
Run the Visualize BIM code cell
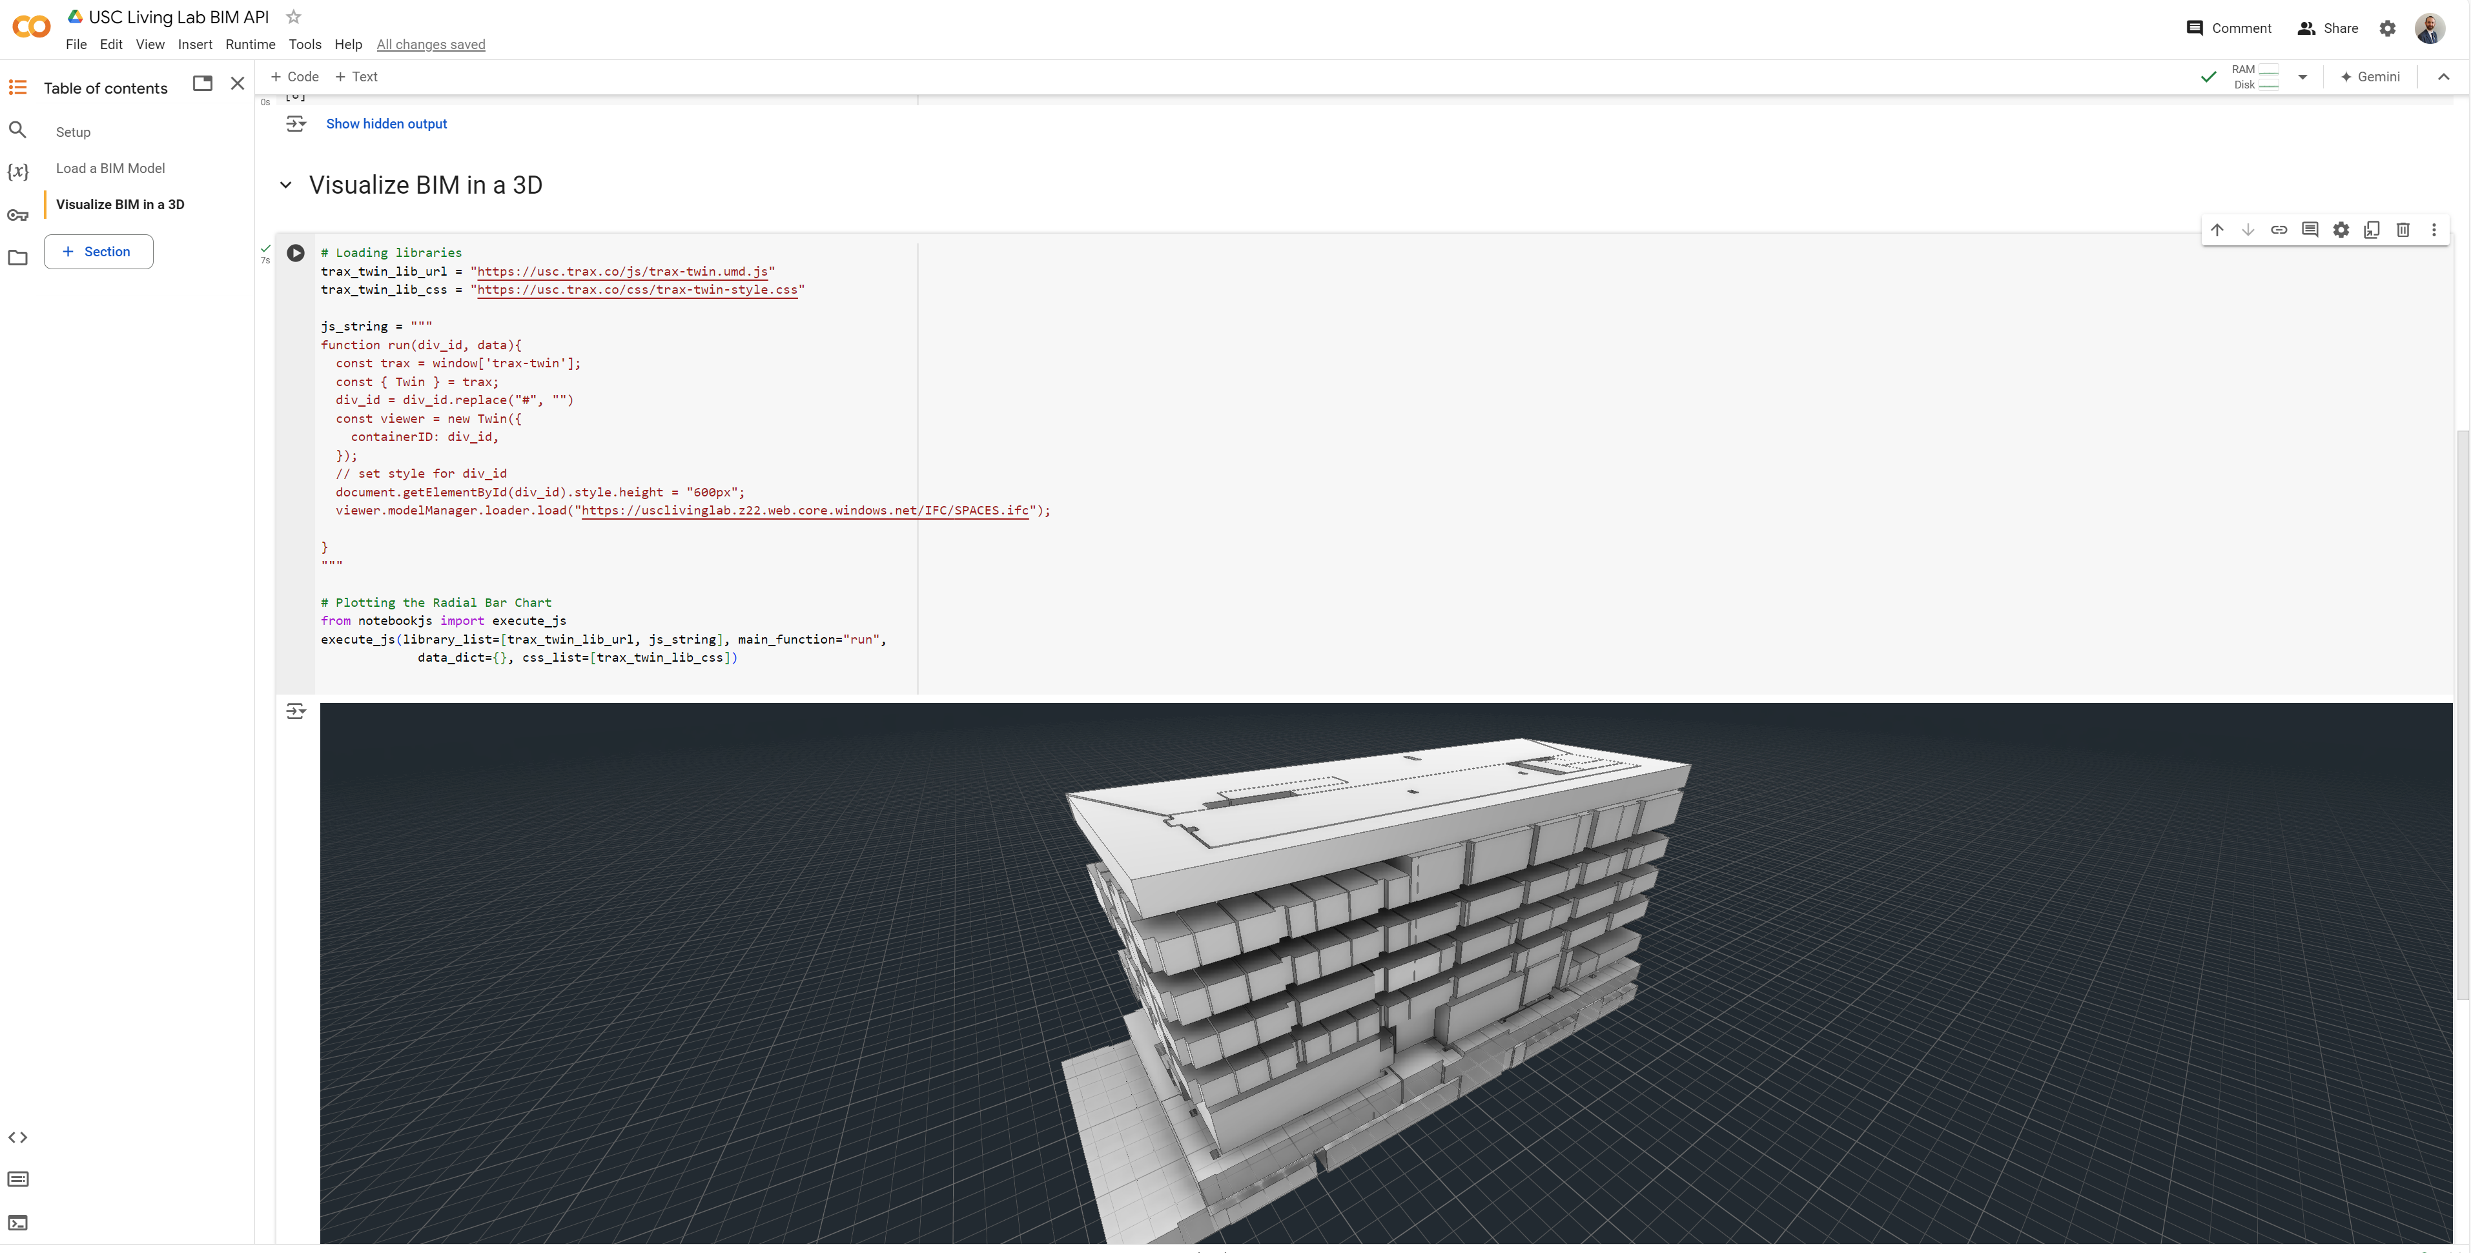[x=296, y=253]
